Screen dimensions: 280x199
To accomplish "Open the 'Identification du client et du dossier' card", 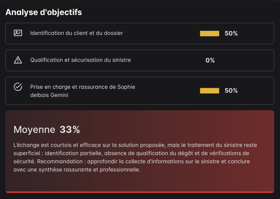I will pyautogui.click(x=109, y=33).
